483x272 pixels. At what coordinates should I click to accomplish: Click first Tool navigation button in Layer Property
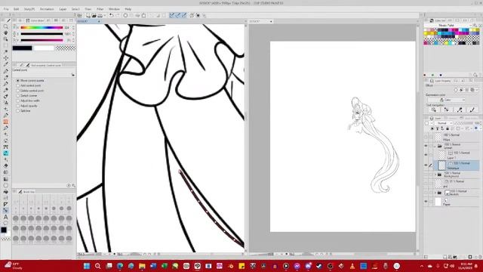pyautogui.click(x=434, y=110)
